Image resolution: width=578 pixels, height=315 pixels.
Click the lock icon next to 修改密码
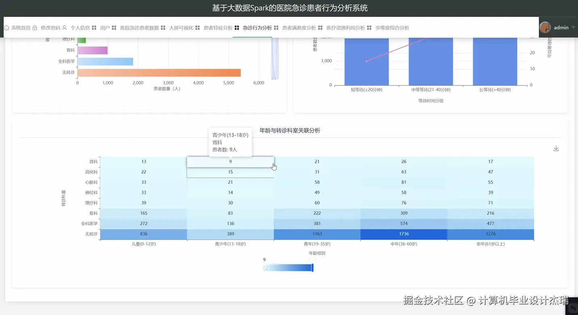(x=35, y=27)
